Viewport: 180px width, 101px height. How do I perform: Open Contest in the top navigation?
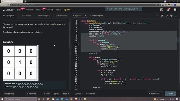[49, 10]
